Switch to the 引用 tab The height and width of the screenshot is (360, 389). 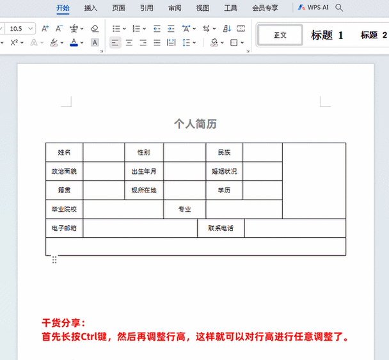tap(147, 8)
